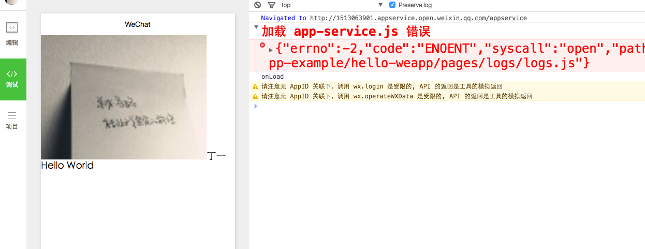The width and height of the screenshot is (645, 249).
Task: Click the Hello World text in simulator
Action: [x=67, y=166]
